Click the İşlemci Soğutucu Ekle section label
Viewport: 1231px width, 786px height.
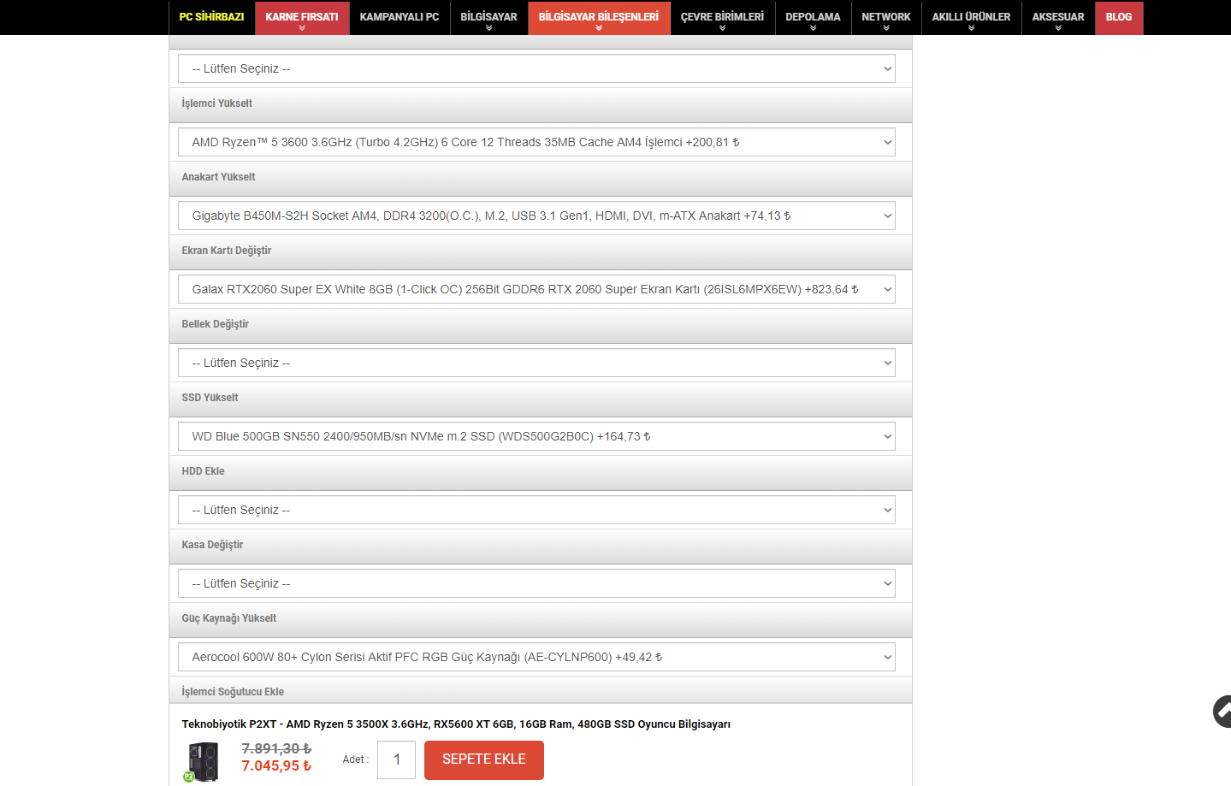(x=233, y=692)
